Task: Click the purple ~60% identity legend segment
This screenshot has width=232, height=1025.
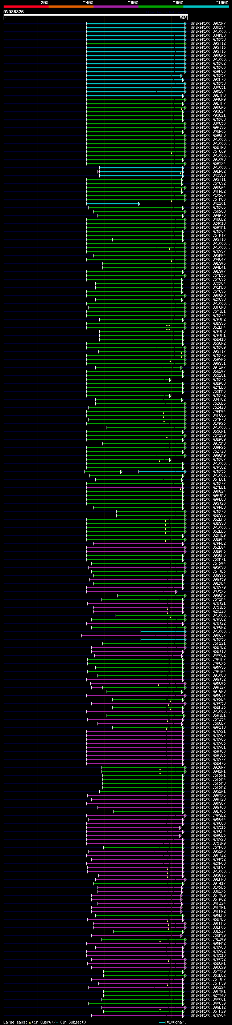Action: pyautogui.click(x=116, y=7)
